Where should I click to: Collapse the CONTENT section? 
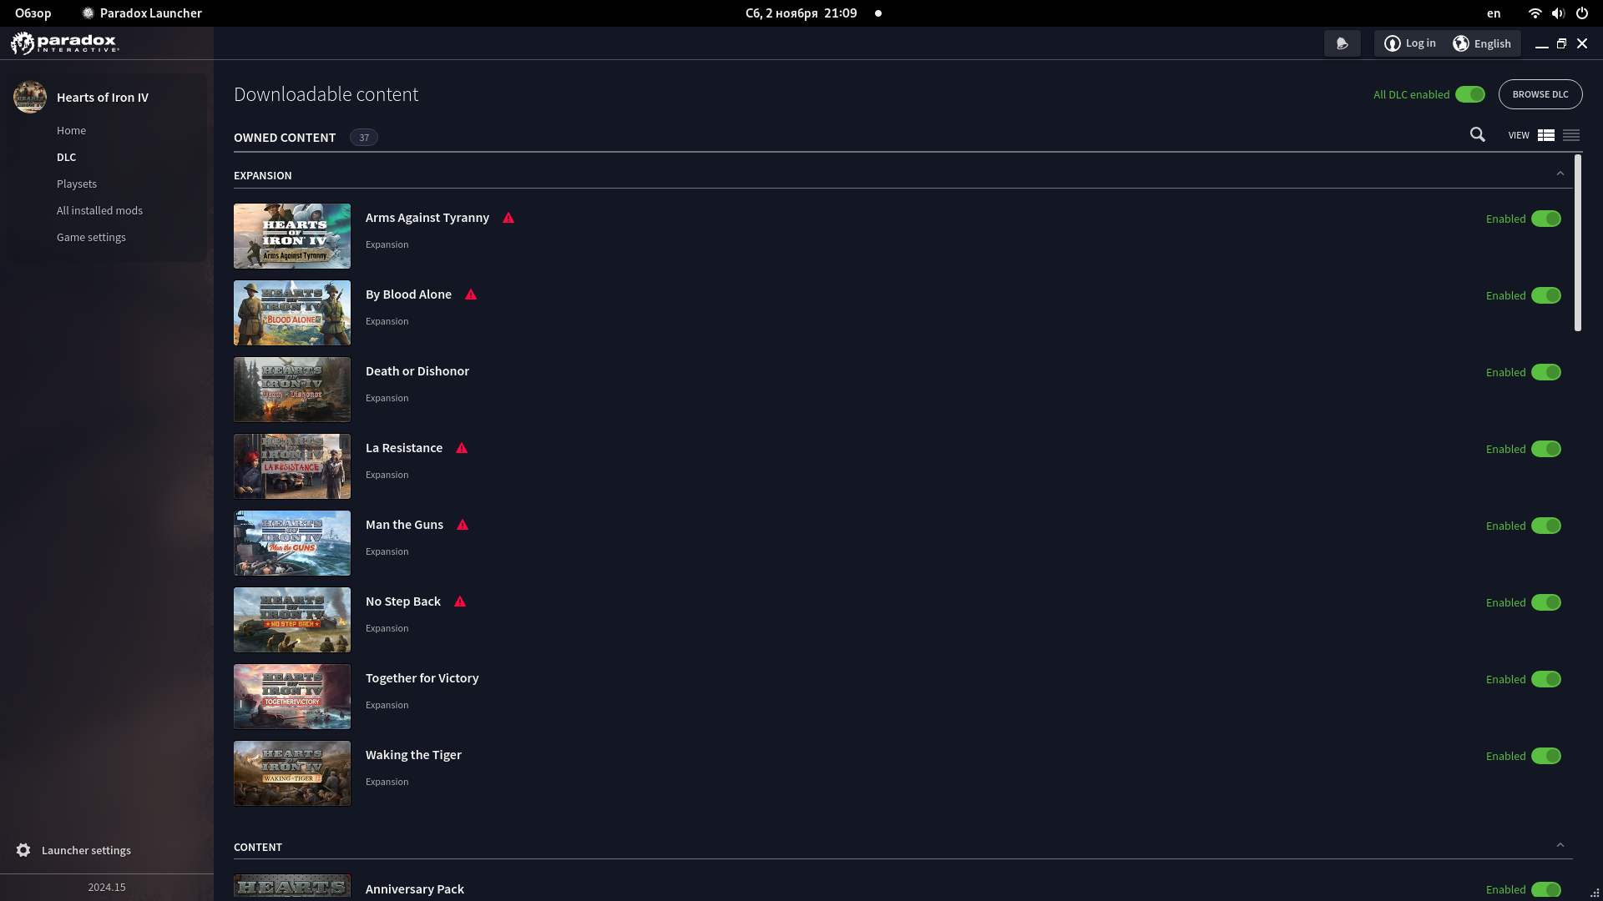pos(1560,845)
